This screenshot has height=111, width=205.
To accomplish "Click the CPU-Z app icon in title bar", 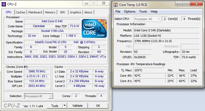I will coord(4,4).
